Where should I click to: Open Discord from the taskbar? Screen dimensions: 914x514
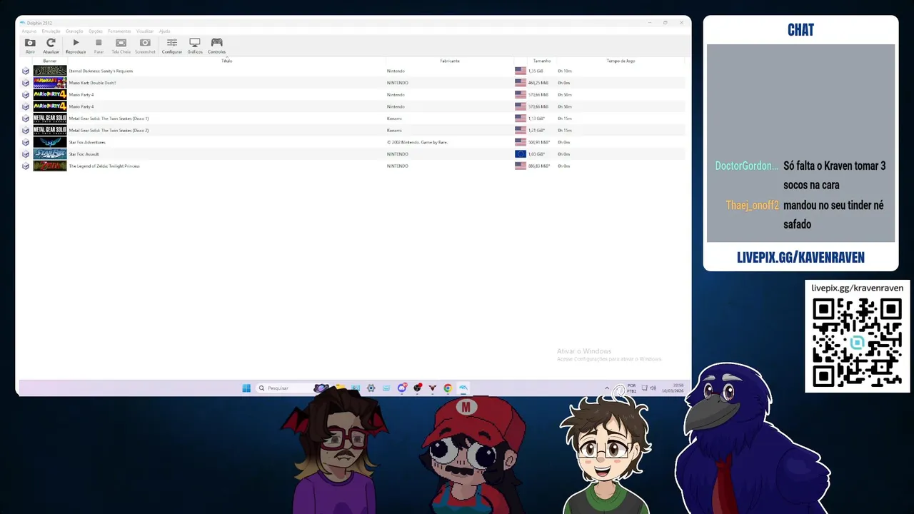[402, 388]
